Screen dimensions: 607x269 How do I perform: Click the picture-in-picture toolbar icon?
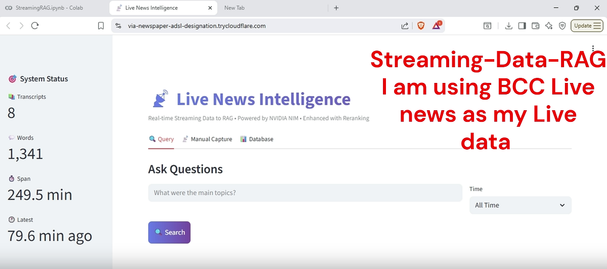[487, 26]
